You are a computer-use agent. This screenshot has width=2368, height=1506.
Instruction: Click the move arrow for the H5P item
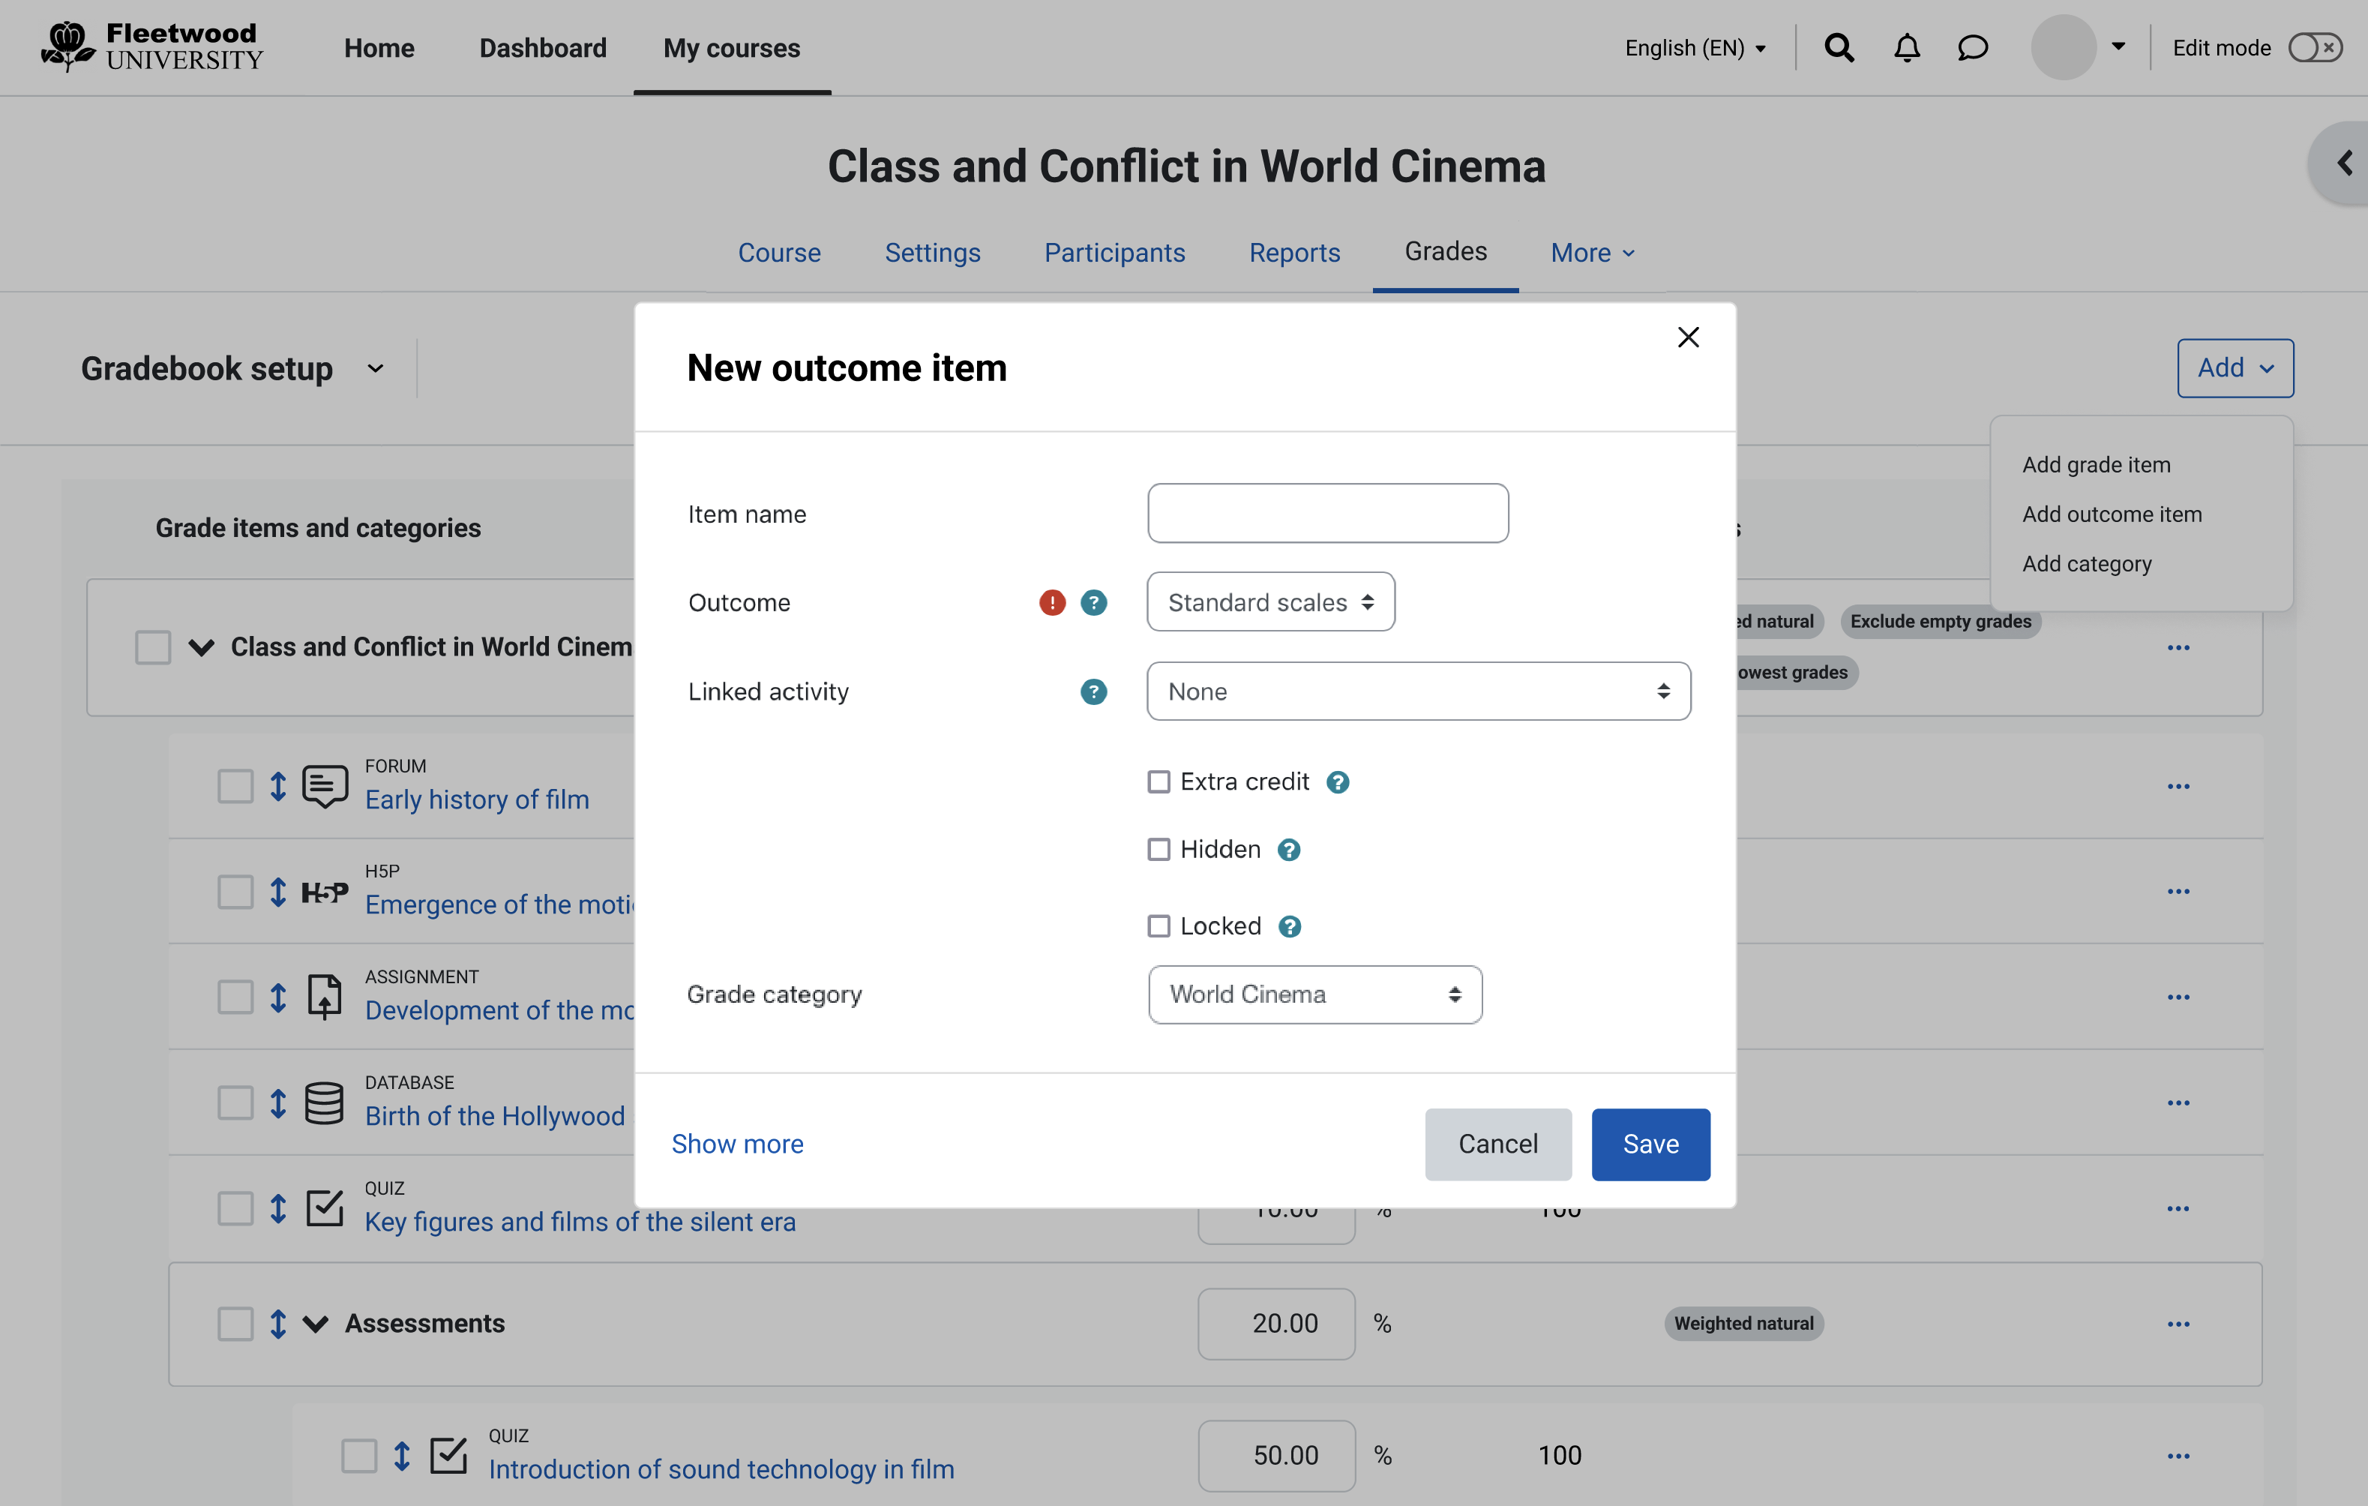[278, 891]
